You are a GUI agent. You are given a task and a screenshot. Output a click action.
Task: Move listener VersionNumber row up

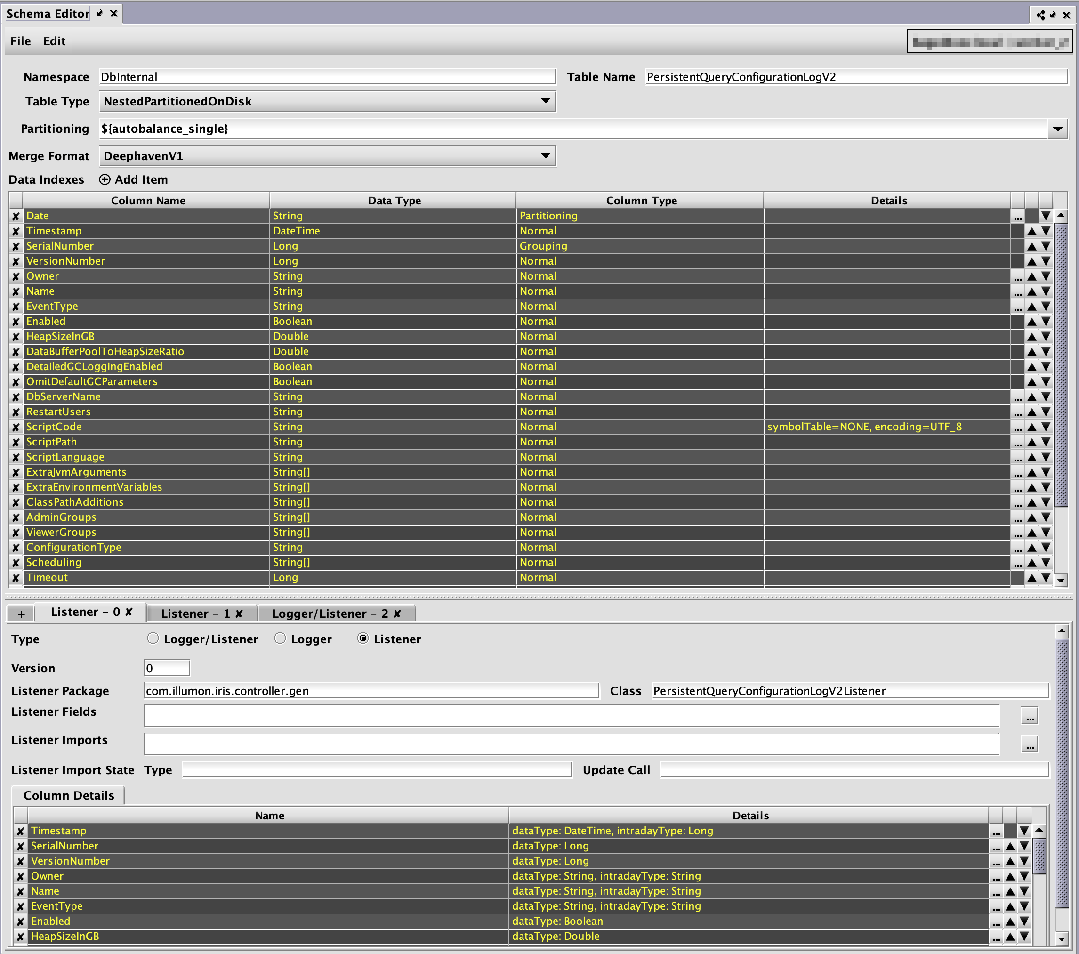tap(1010, 861)
